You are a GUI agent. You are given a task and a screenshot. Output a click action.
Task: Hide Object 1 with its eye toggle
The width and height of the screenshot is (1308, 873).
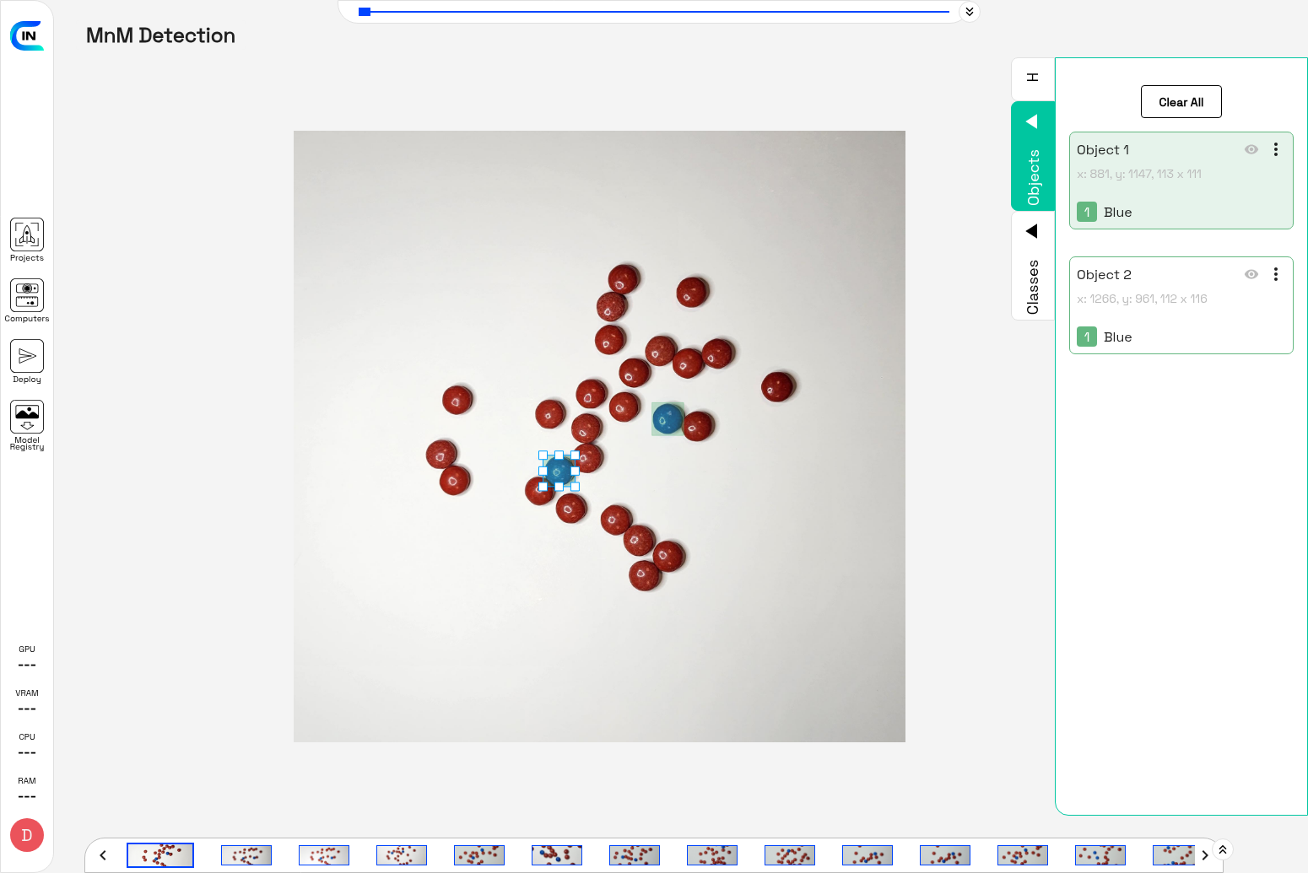point(1251,149)
